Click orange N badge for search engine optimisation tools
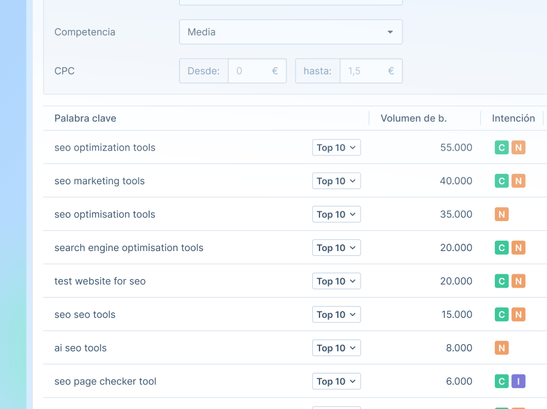The width and height of the screenshot is (547, 409). coord(518,248)
